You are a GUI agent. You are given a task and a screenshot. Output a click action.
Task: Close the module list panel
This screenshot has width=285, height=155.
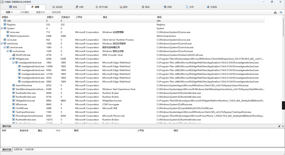point(283,126)
